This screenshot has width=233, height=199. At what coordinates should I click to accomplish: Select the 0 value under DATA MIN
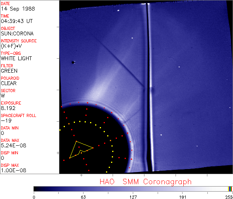pos(2,133)
